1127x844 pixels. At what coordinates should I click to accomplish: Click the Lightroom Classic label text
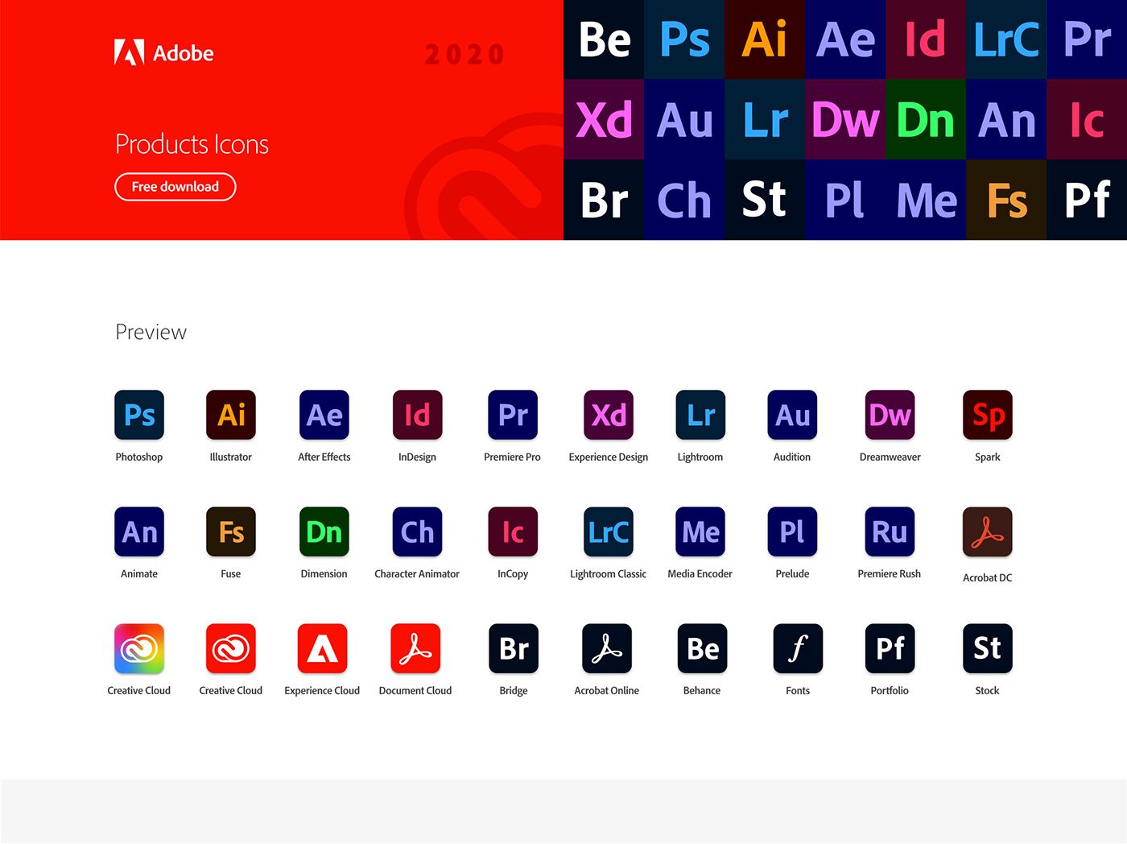[x=609, y=574]
